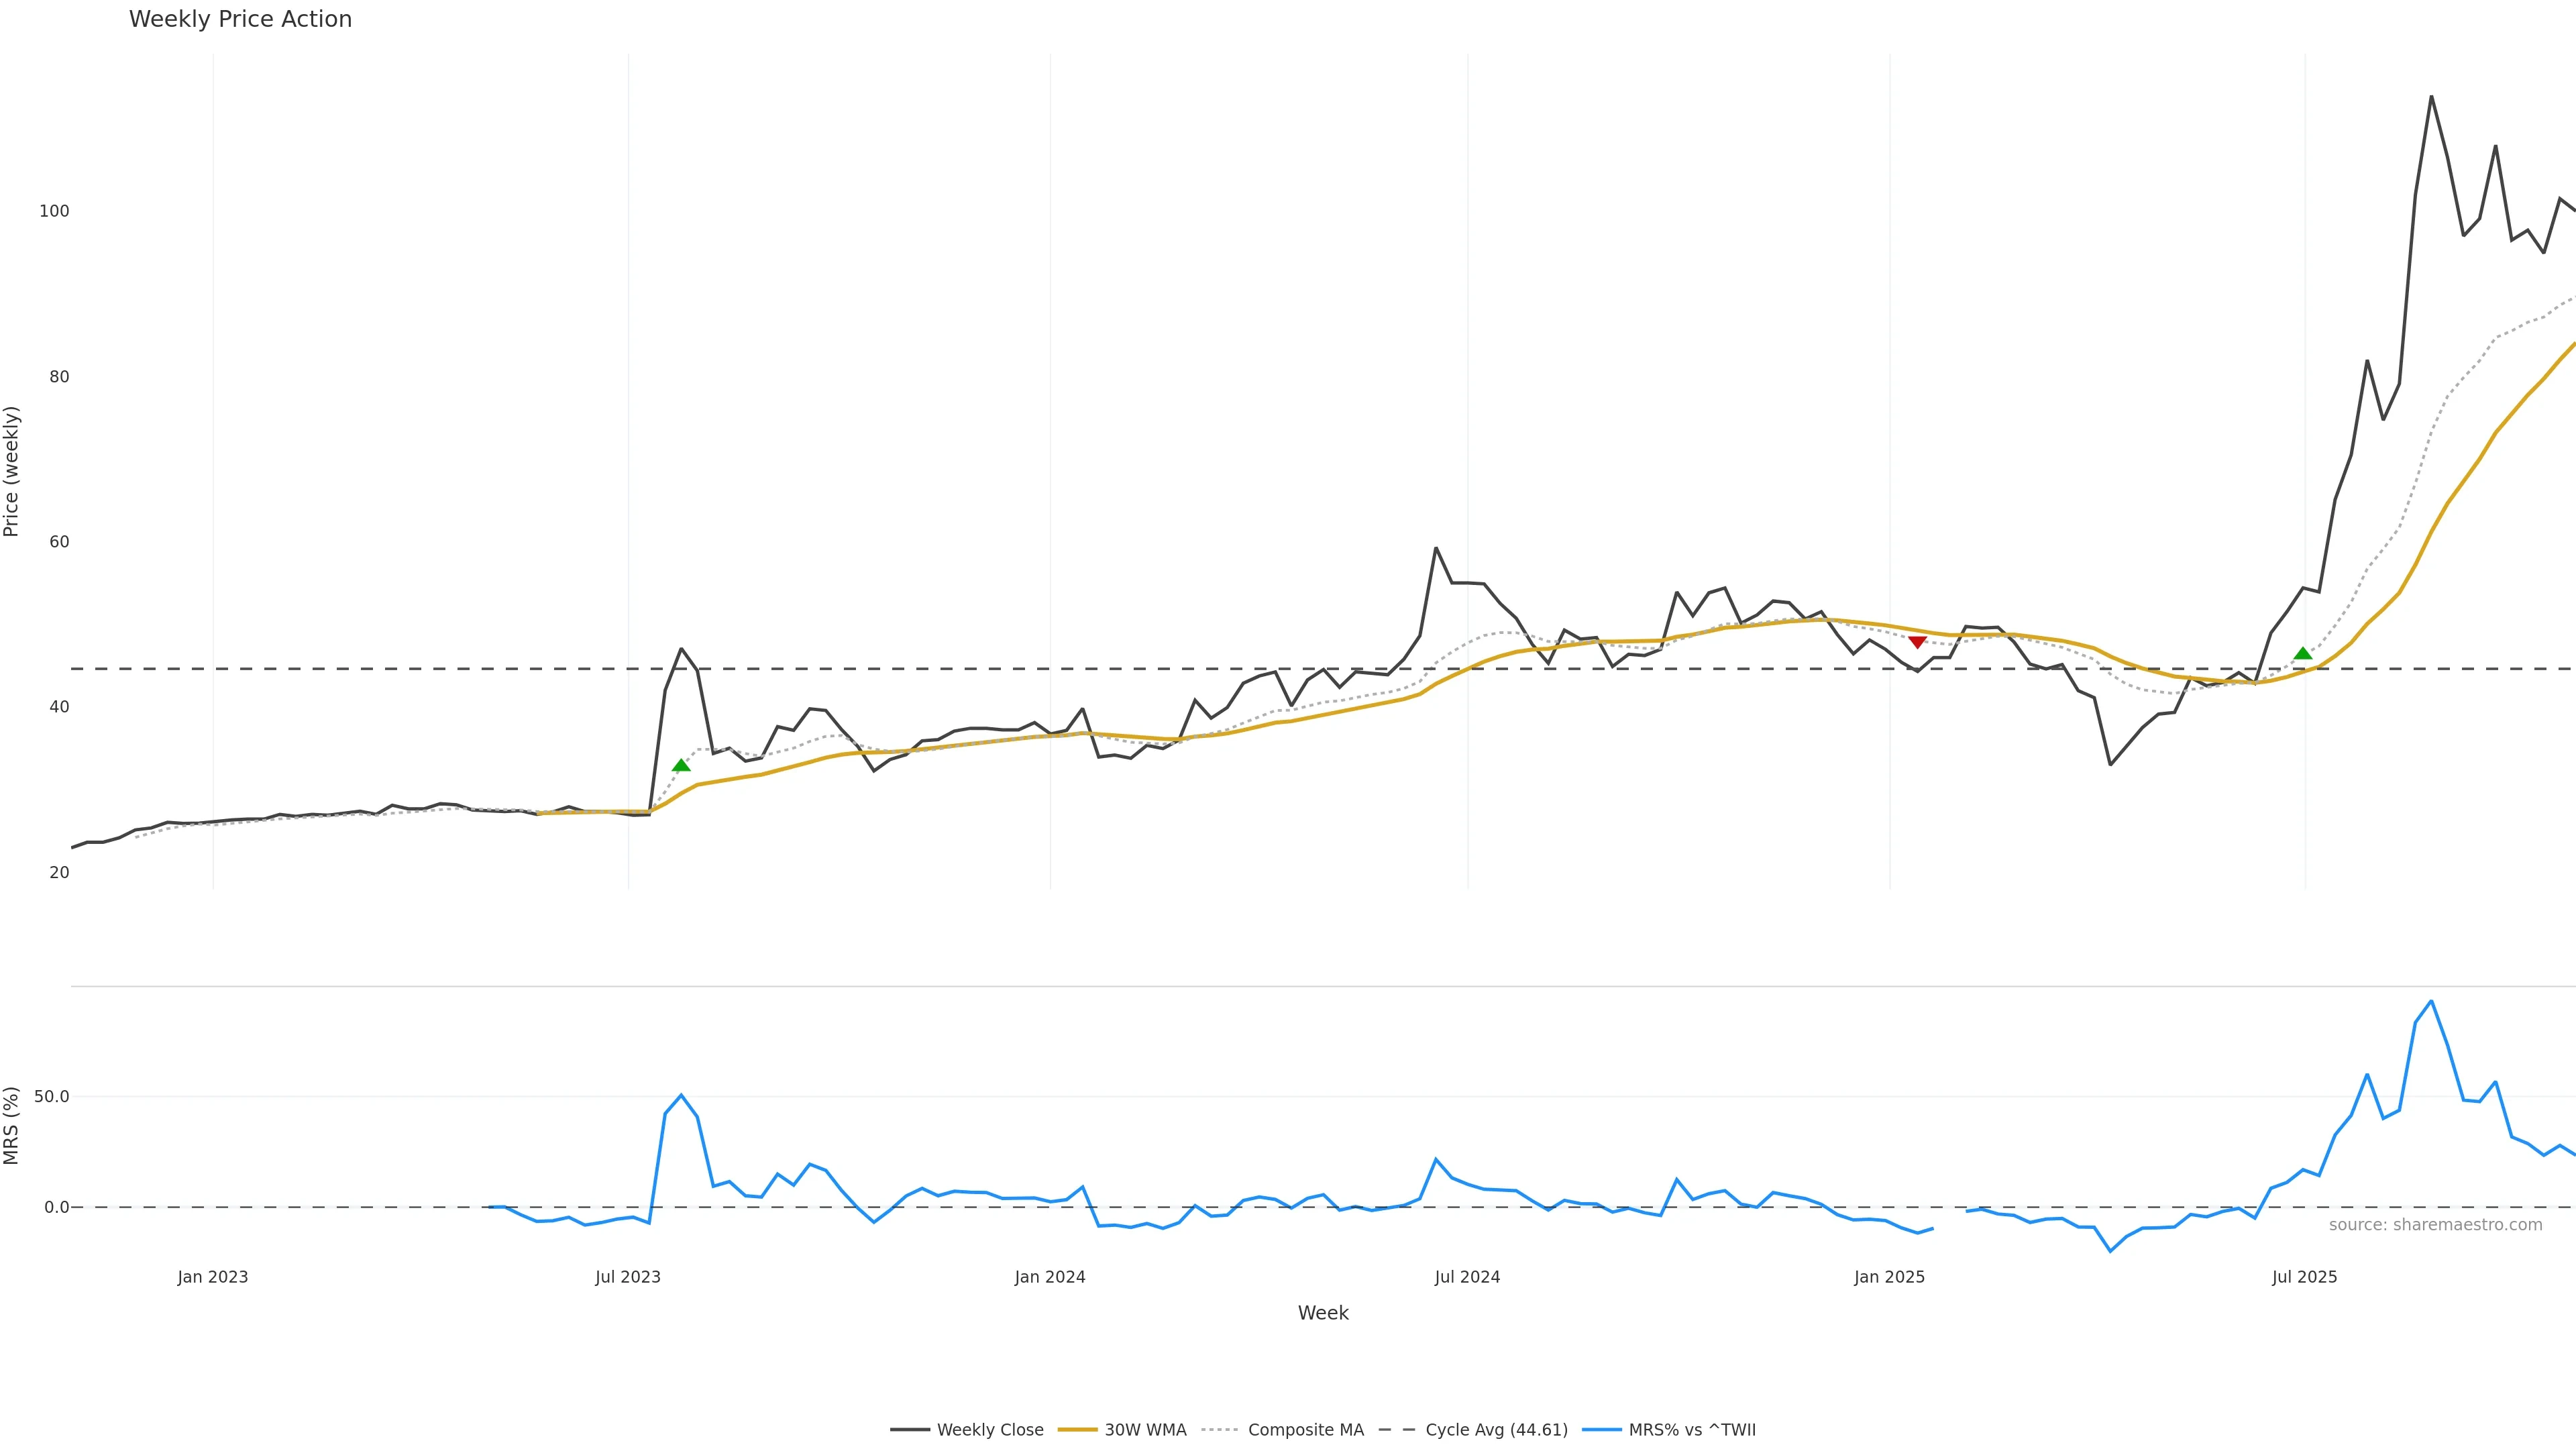Click the Price (weekly) y-axis title
The width and height of the screenshot is (2576, 1449).
coord(12,471)
